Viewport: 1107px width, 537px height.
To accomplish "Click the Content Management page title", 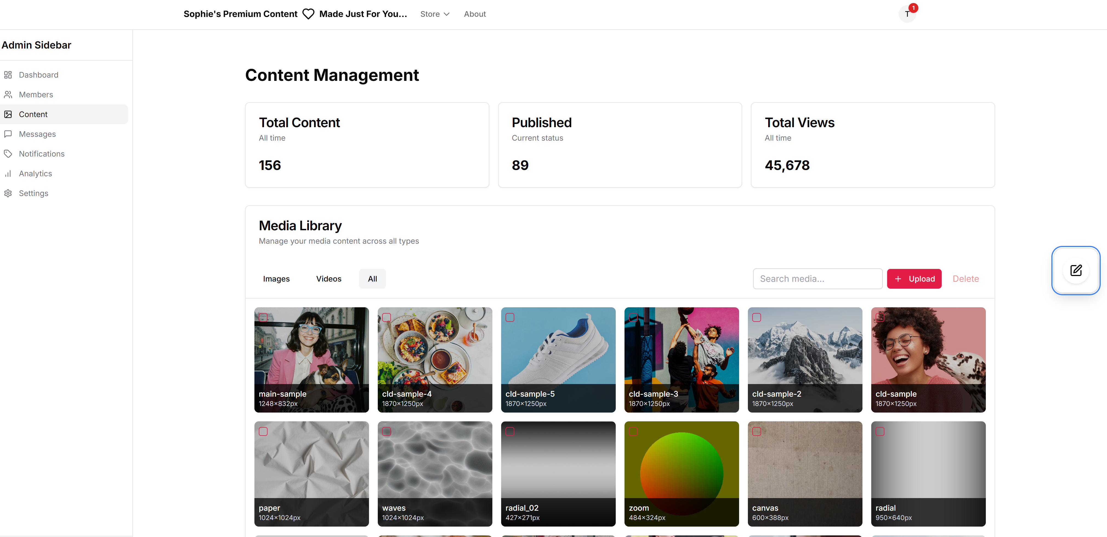I will point(332,75).
